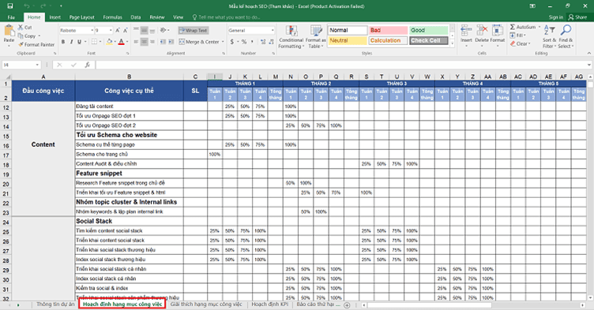
Task: Click the Delete cells icon
Action: point(482,31)
